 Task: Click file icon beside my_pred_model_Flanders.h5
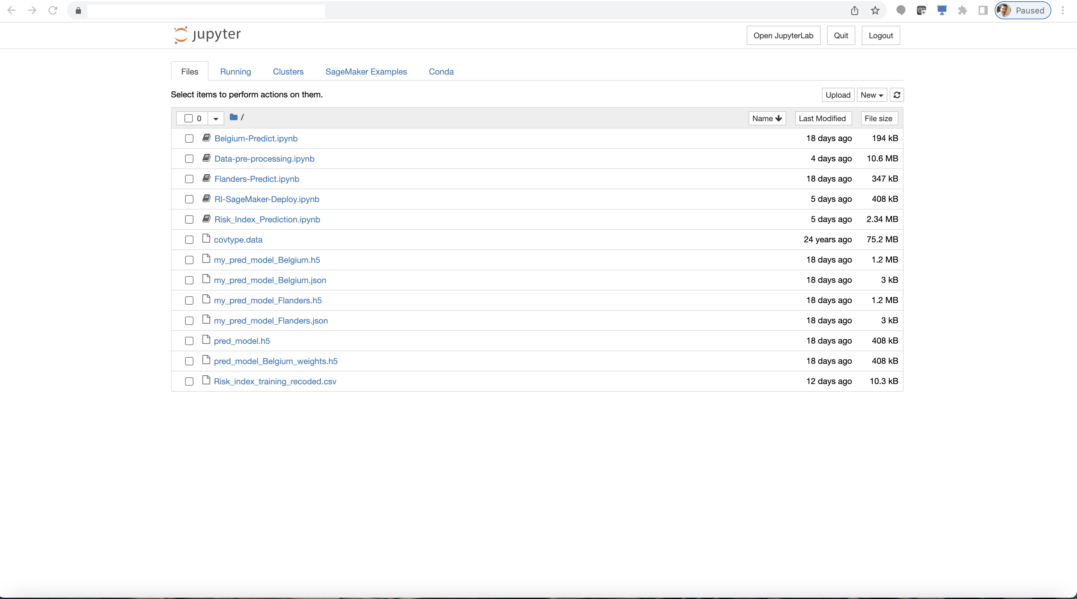coord(206,299)
